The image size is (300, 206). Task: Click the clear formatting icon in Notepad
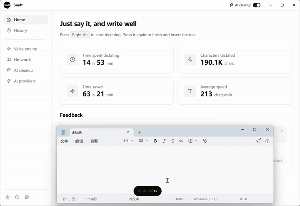(205, 141)
